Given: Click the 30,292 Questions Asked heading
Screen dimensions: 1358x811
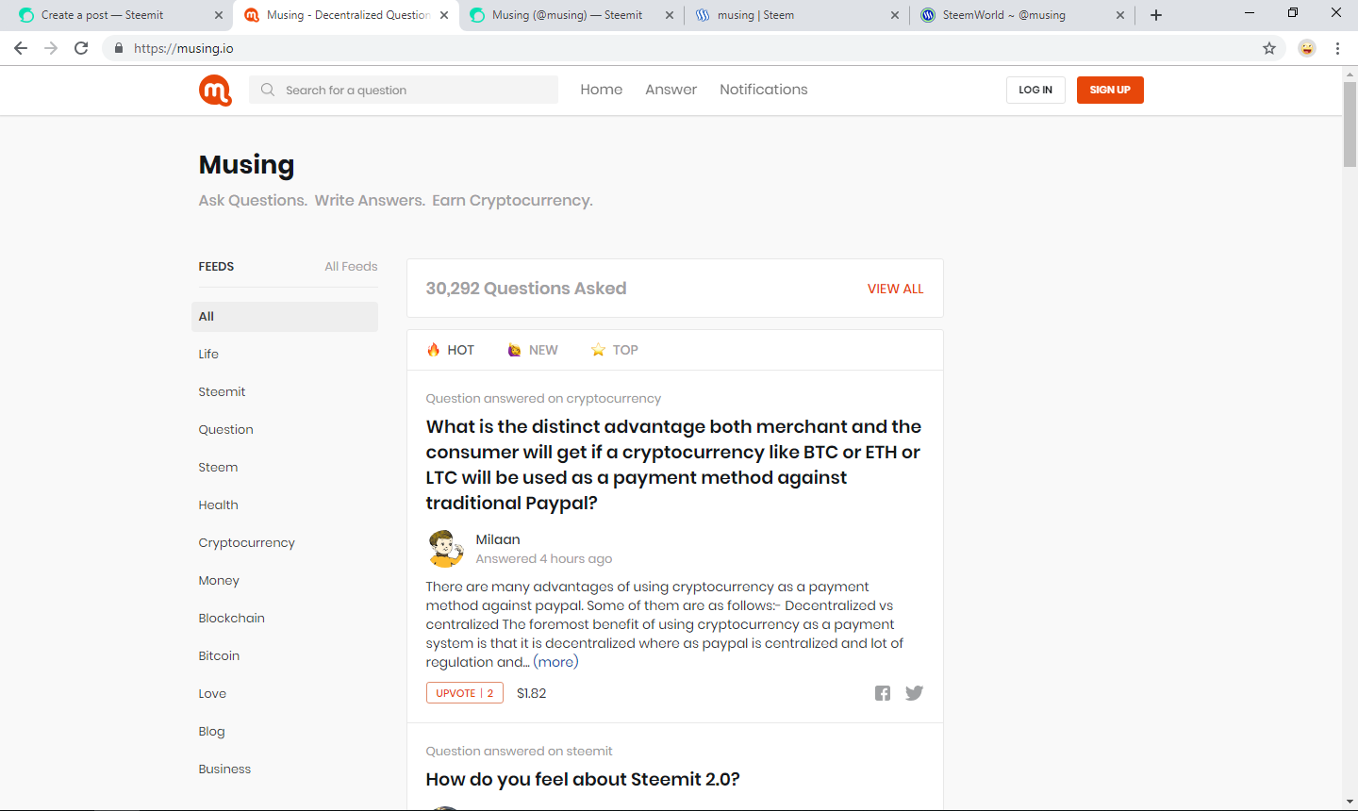Looking at the screenshot, I should click(526, 289).
